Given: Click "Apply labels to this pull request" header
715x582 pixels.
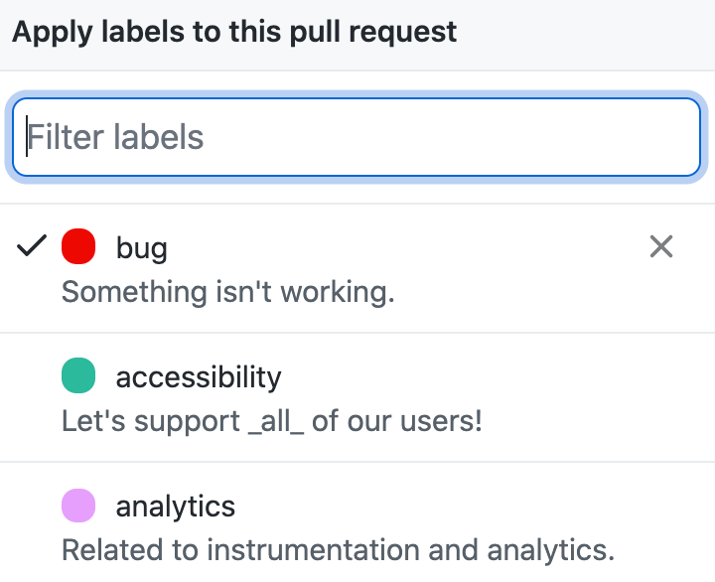Looking at the screenshot, I should [234, 31].
